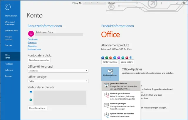
Task: Click the Produktinformationen heading
Action: (x=117, y=26)
